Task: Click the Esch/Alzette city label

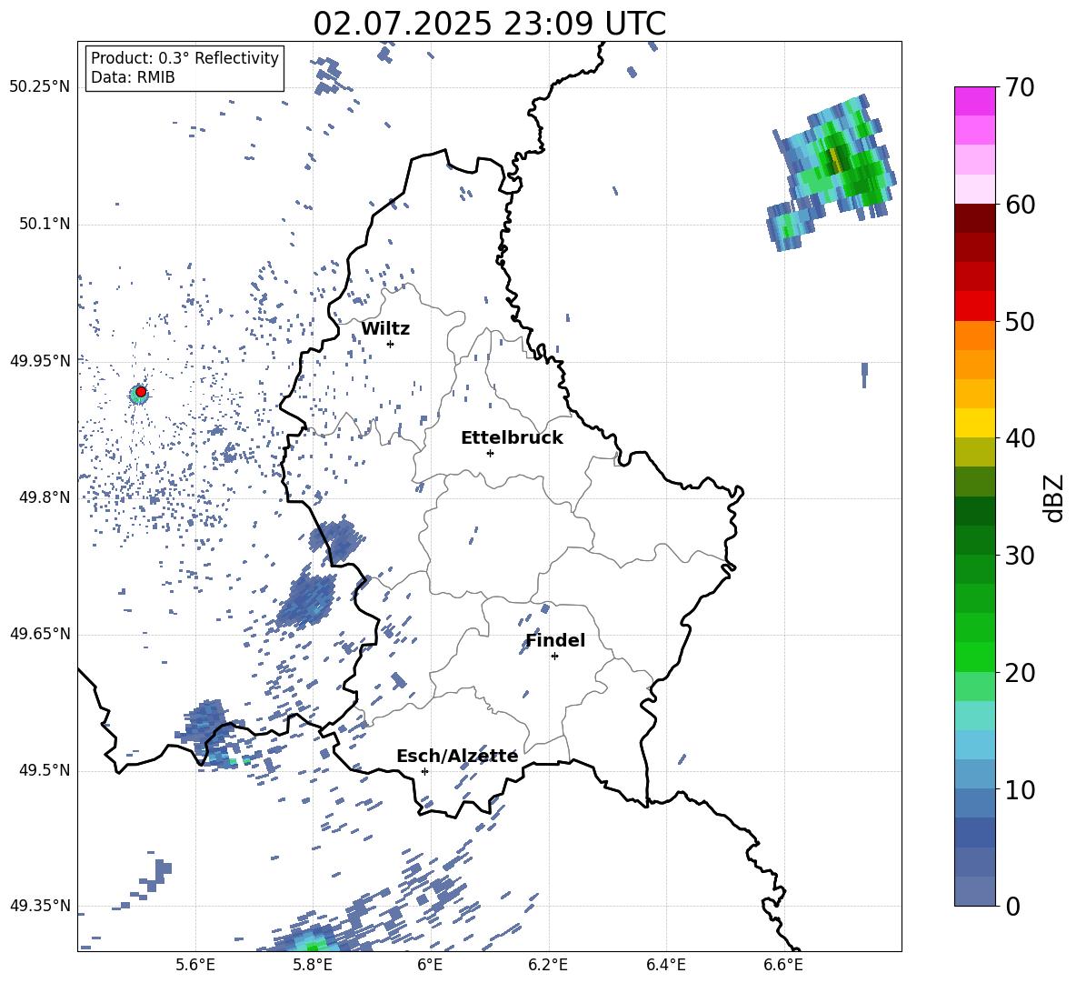Action: (457, 756)
